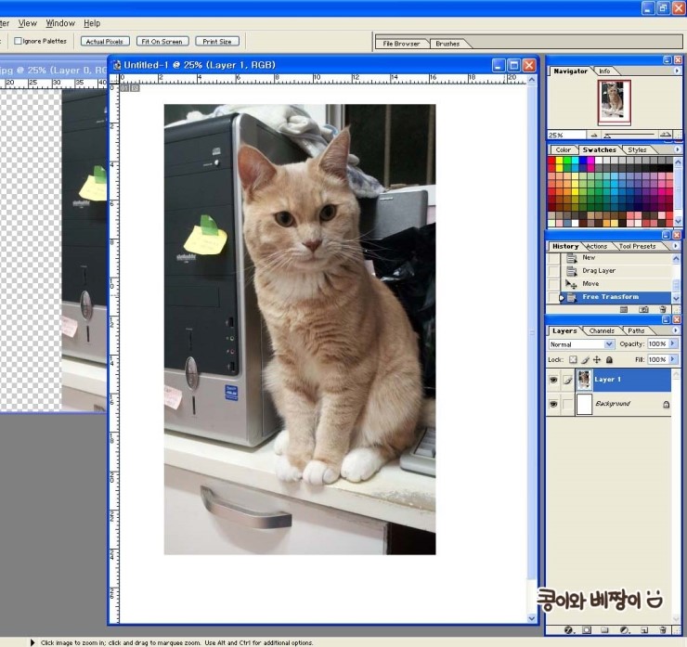
Task: Open the Fill slider arrow
Action: tap(673, 359)
